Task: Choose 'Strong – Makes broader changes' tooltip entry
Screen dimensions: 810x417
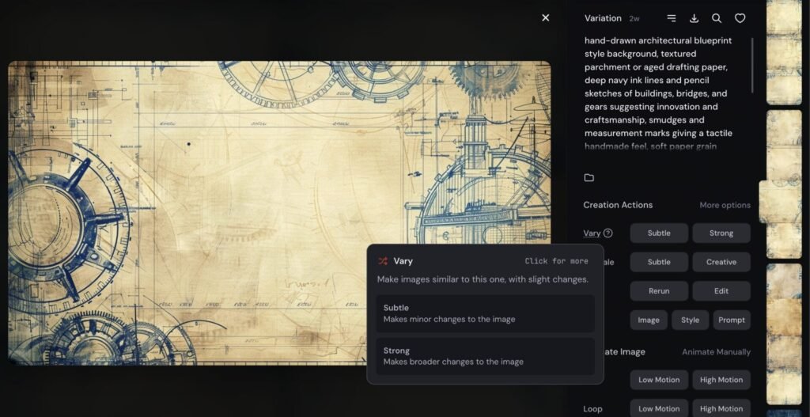Action: [485, 356]
